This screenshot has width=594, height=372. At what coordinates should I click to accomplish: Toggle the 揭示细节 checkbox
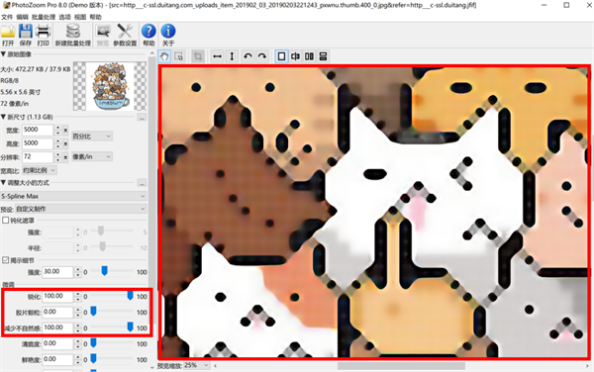tap(6, 260)
